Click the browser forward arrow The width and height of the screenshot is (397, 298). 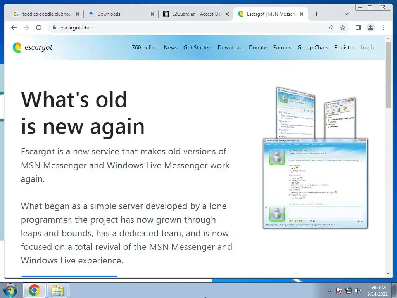[x=26, y=28]
